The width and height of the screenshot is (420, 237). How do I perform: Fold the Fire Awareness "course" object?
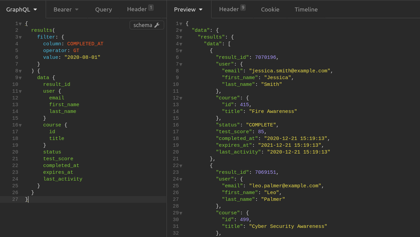[x=181, y=98]
